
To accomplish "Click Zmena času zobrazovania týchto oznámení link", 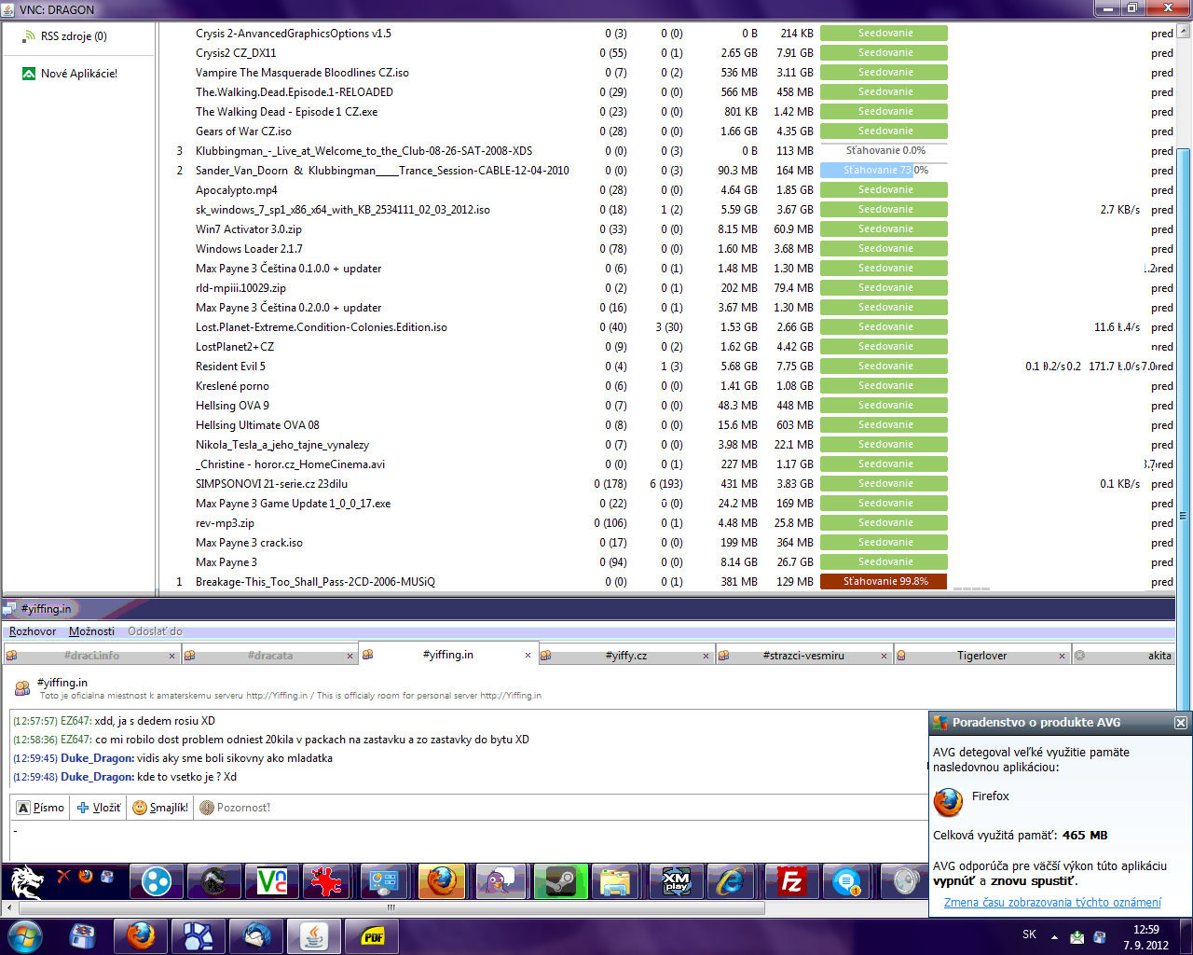I will [x=1052, y=903].
